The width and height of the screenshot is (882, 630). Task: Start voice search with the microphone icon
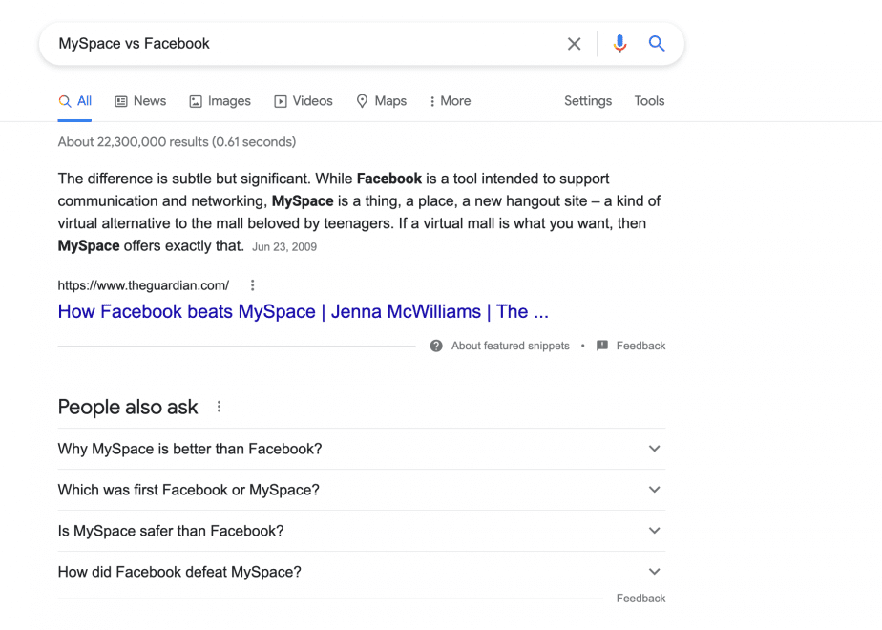click(619, 44)
